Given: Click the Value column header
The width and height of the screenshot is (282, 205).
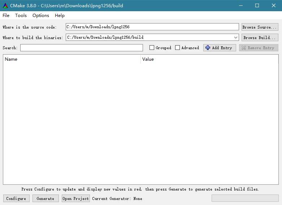Looking at the screenshot, I should click(x=209, y=59).
